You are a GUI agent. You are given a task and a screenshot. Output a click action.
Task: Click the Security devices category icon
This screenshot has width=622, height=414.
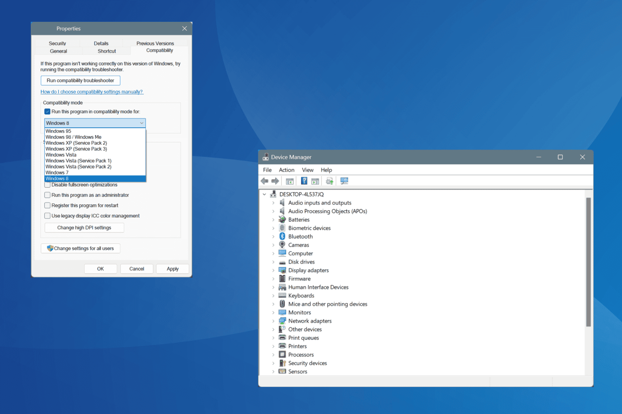click(282, 363)
